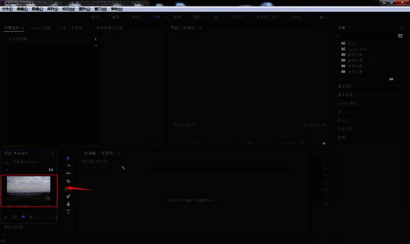The width and height of the screenshot is (410, 244).
Task: Select the Ripple Edit tool
Action: tap(68, 173)
